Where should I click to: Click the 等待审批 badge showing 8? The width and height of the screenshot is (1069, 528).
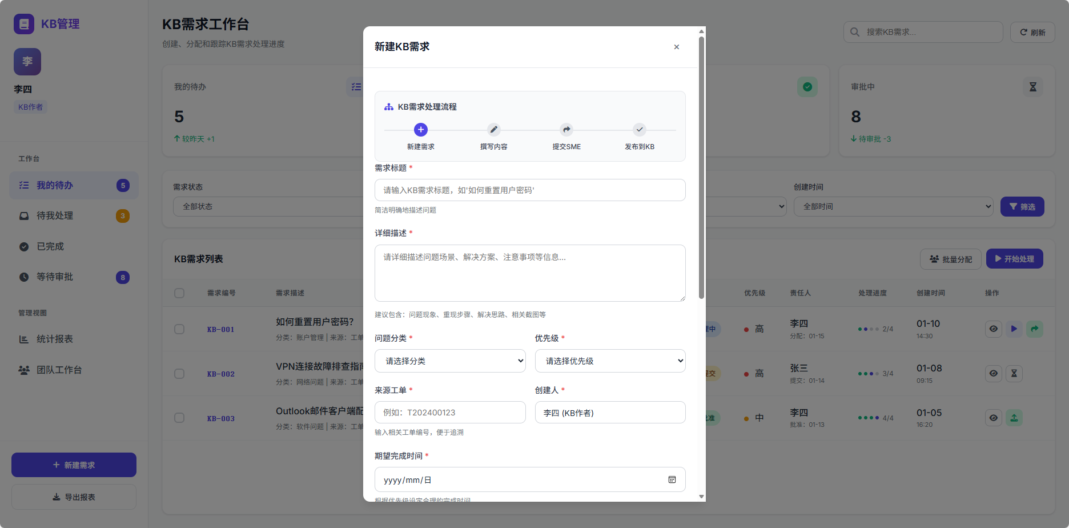(123, 277)
